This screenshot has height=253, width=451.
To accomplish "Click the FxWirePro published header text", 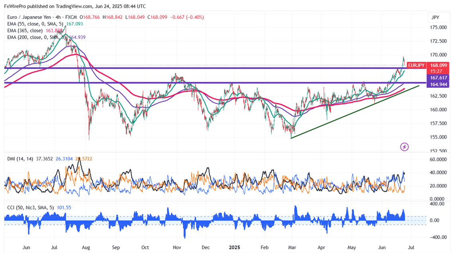I will 75,6.
